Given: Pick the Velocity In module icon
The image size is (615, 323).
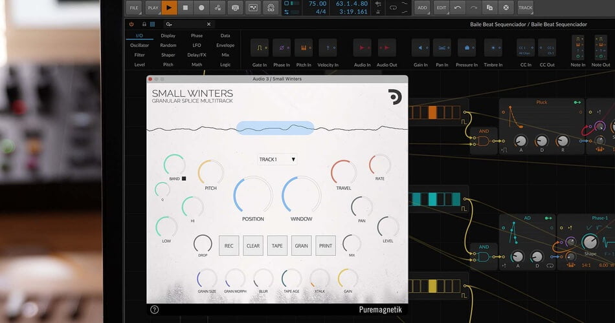Looking at the screenshot, I should point(328,48).
